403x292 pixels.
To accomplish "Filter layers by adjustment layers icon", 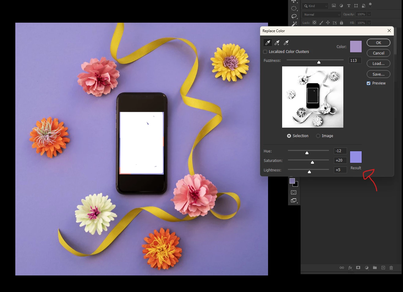I will click(x=341, y=6).
